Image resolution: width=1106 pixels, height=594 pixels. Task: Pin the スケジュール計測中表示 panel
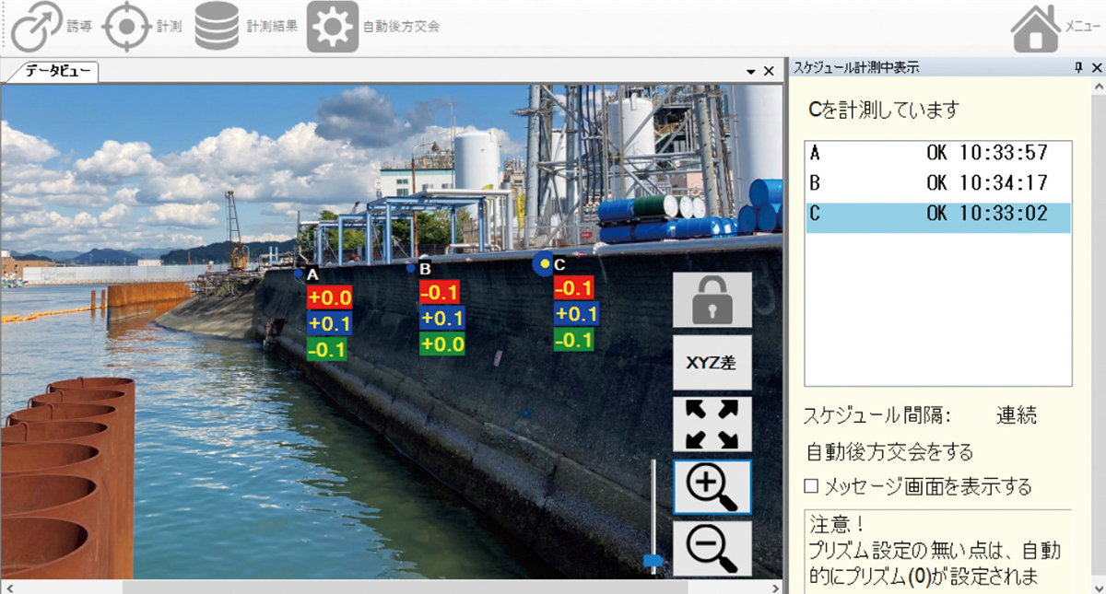(x=1077, y=68)
